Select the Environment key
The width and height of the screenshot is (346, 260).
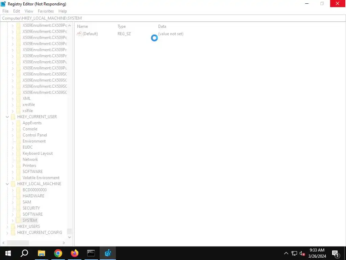[34, 141]
